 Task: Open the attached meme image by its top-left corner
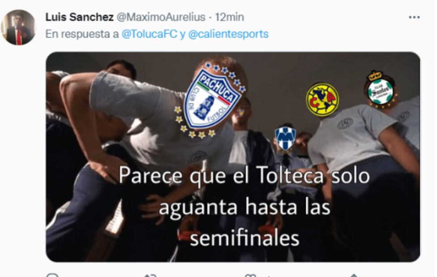click(56, 61)
